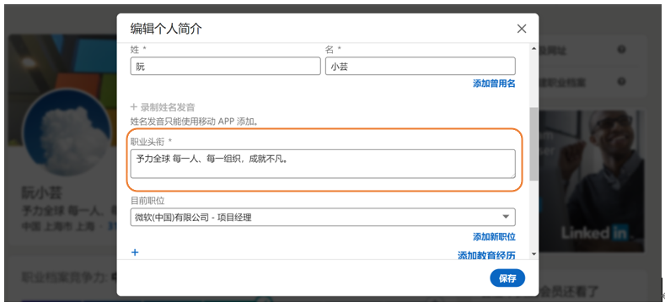Click the 添加新职位 link

(494, 236)
